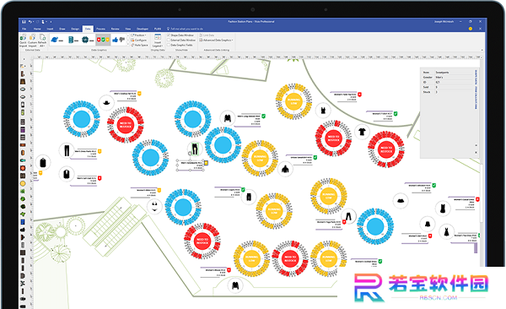Click Tell me what you want to do
The image size is (506, 309).
tap(185, 29)
